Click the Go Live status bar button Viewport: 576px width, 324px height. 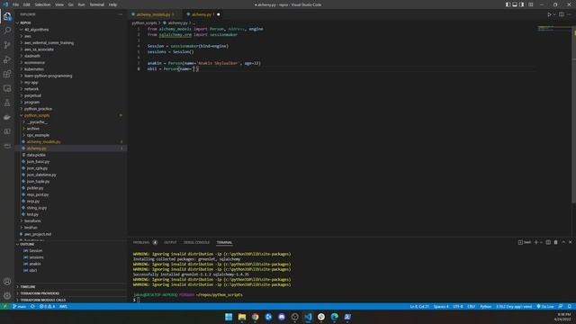(545, 306)
